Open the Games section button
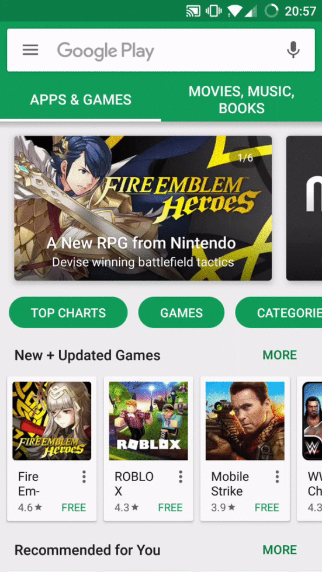This screenshot has height=572, width=322. [181, 313]
